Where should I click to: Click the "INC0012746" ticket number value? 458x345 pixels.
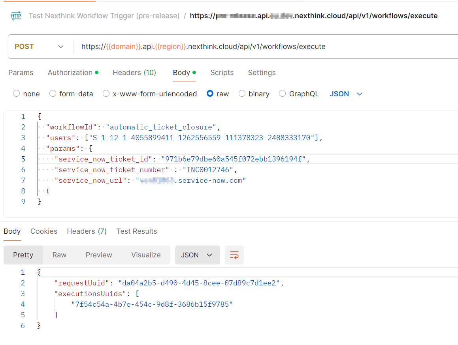pos(208,170)
